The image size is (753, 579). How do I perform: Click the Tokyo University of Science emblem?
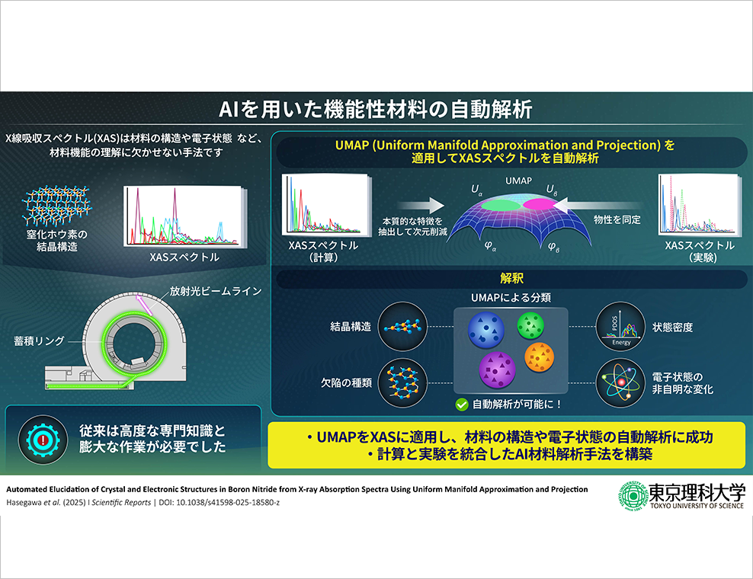click(631, 496)
